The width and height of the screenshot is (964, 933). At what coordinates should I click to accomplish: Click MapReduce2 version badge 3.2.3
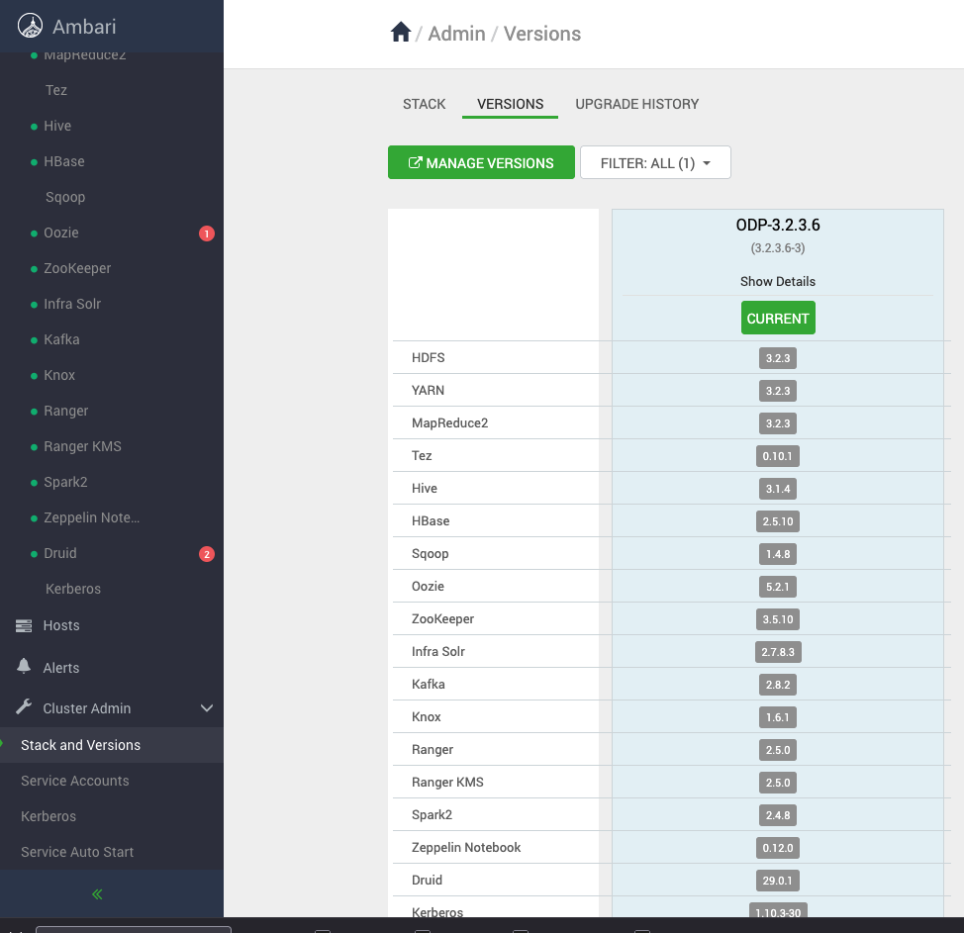[x=778, y=423]
